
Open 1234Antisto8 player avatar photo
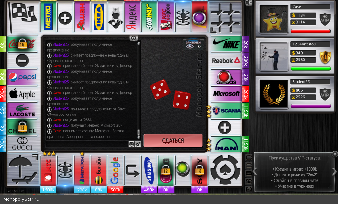pyautogui.click(x=274, y=56)
